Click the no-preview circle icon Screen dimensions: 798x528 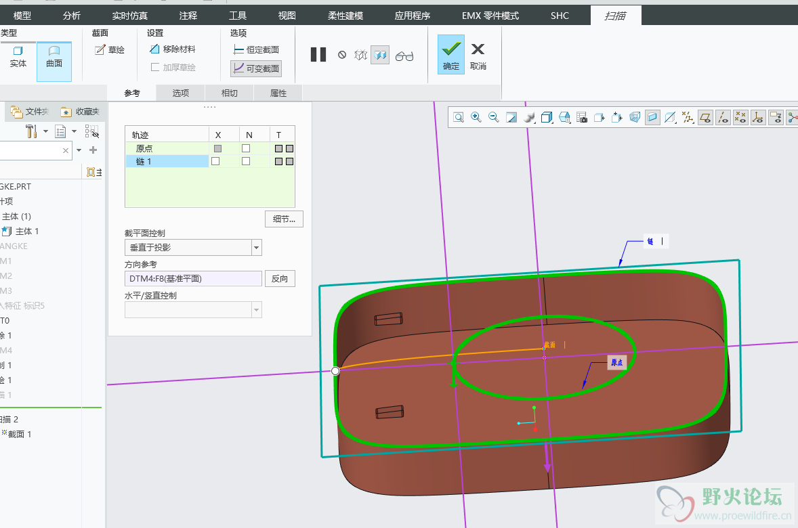coord(342,56)
